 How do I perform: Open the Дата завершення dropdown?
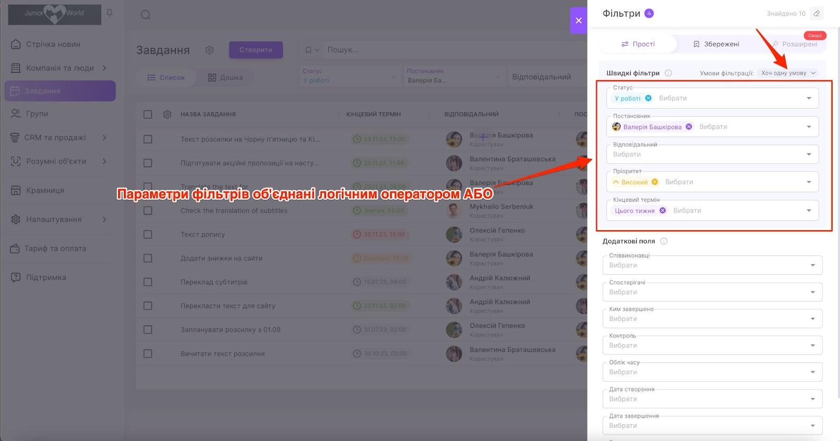click(712, 425)
